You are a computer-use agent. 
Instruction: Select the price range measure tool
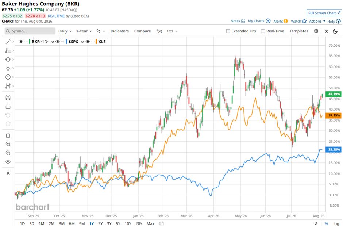tap(8, 86)
